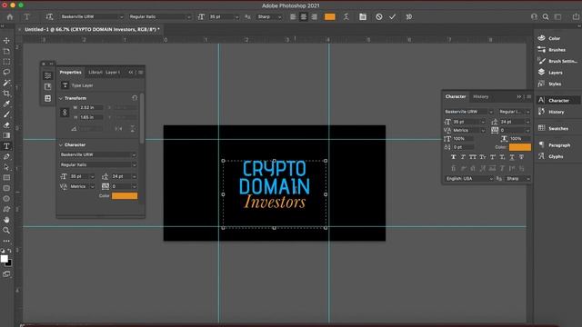Select the Rectangular Marquee tool
The height and width of the screenshot is (327, 582).
[x=6, y=62]
